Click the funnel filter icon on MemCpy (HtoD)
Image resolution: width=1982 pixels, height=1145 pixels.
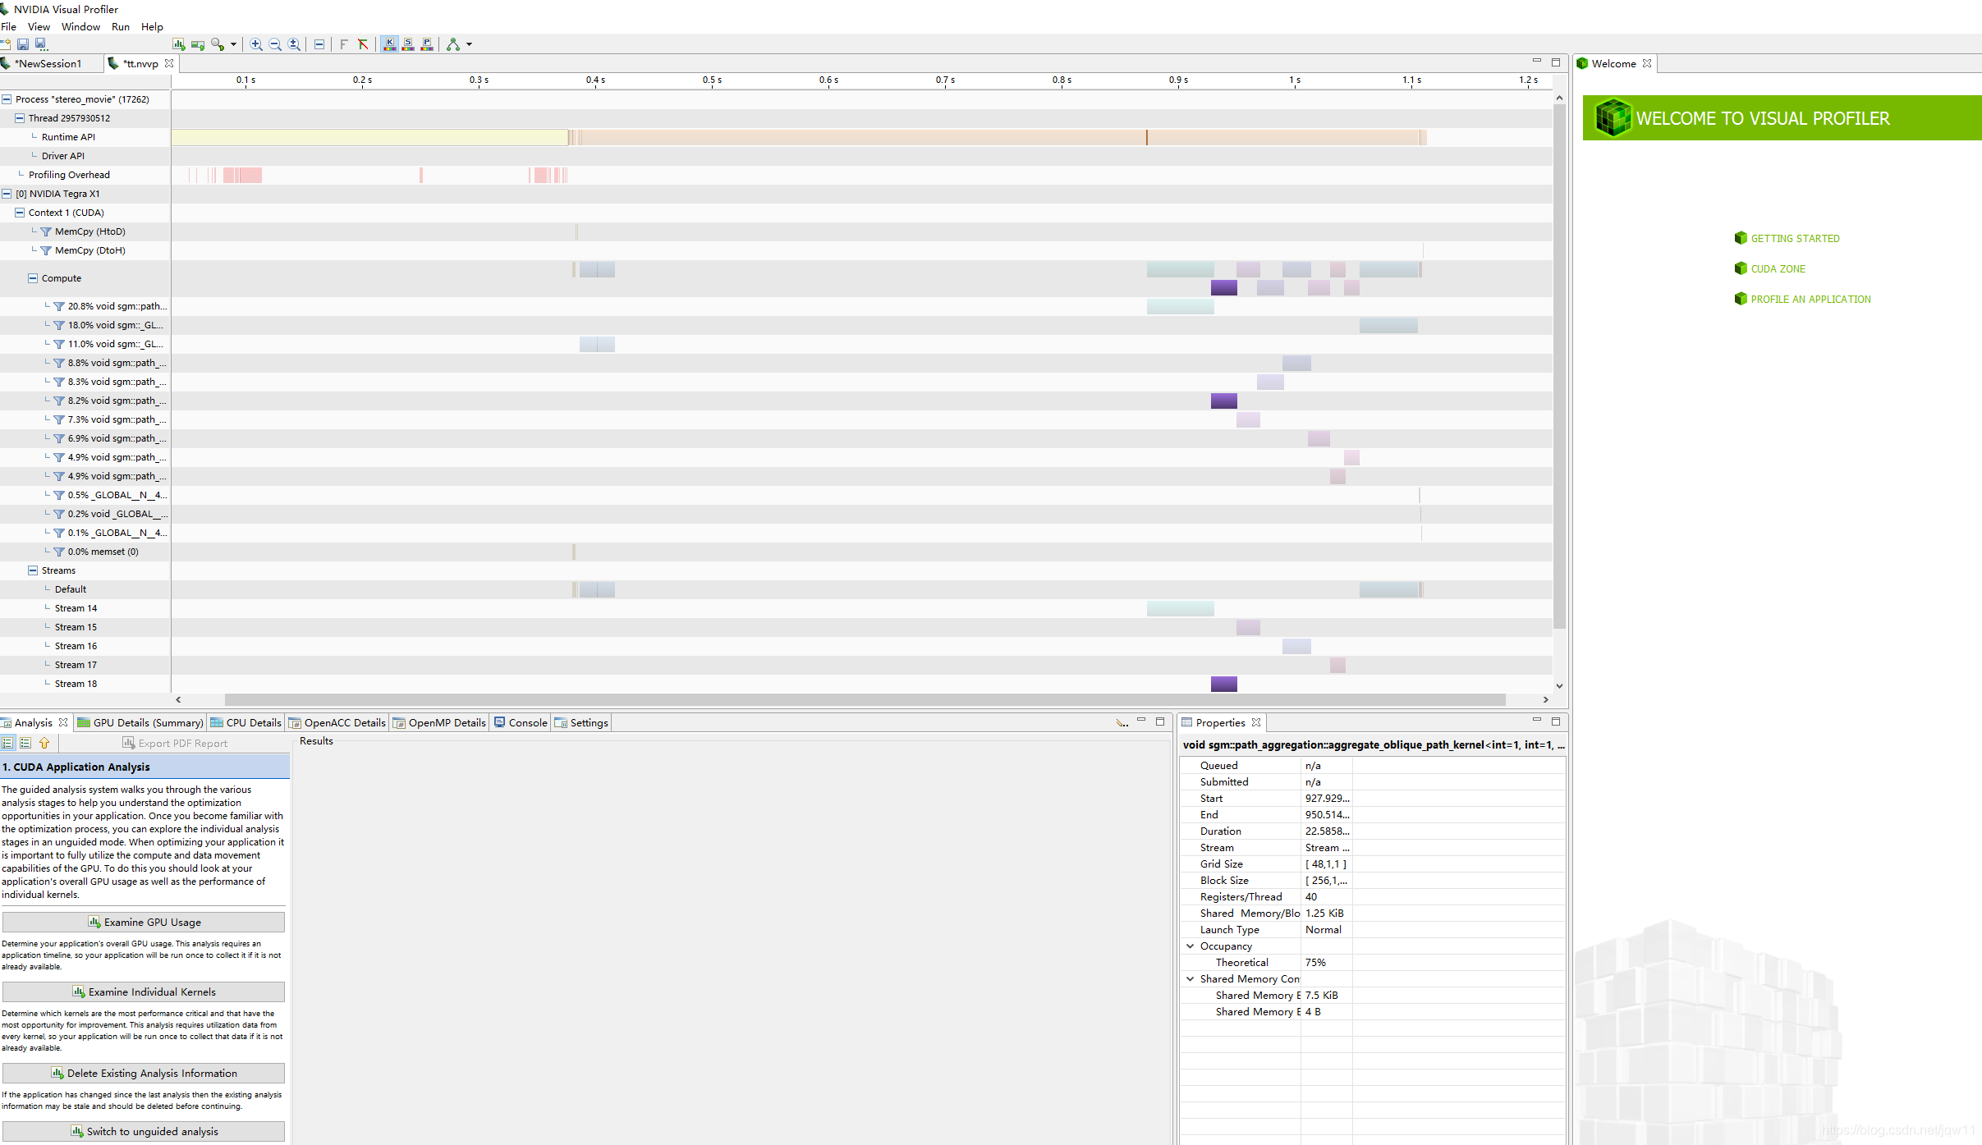46,232
